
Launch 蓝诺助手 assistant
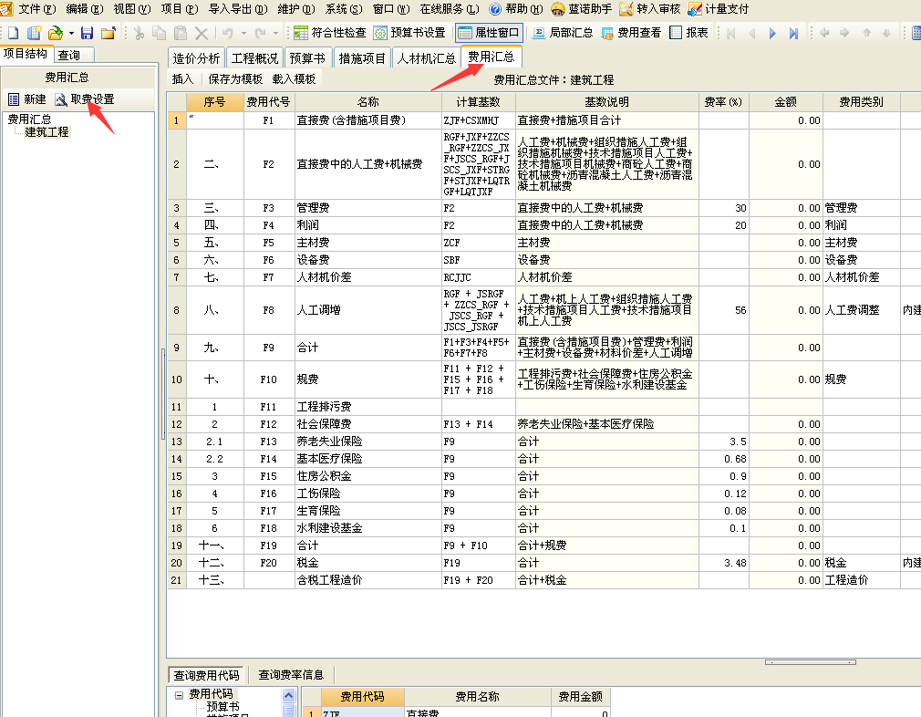coord(582,9)
